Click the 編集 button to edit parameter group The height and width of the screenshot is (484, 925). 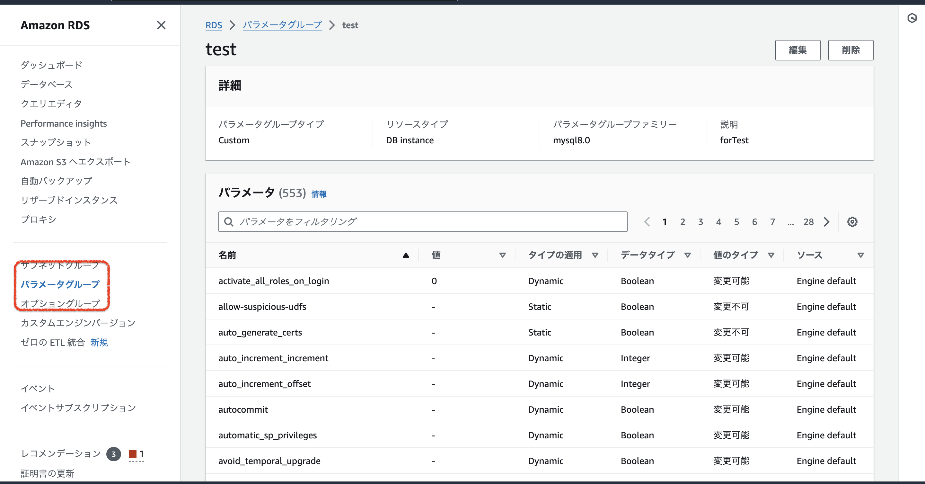pos(798,50)
